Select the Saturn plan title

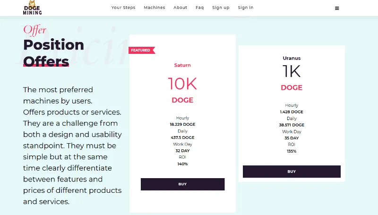pos(182,65)
